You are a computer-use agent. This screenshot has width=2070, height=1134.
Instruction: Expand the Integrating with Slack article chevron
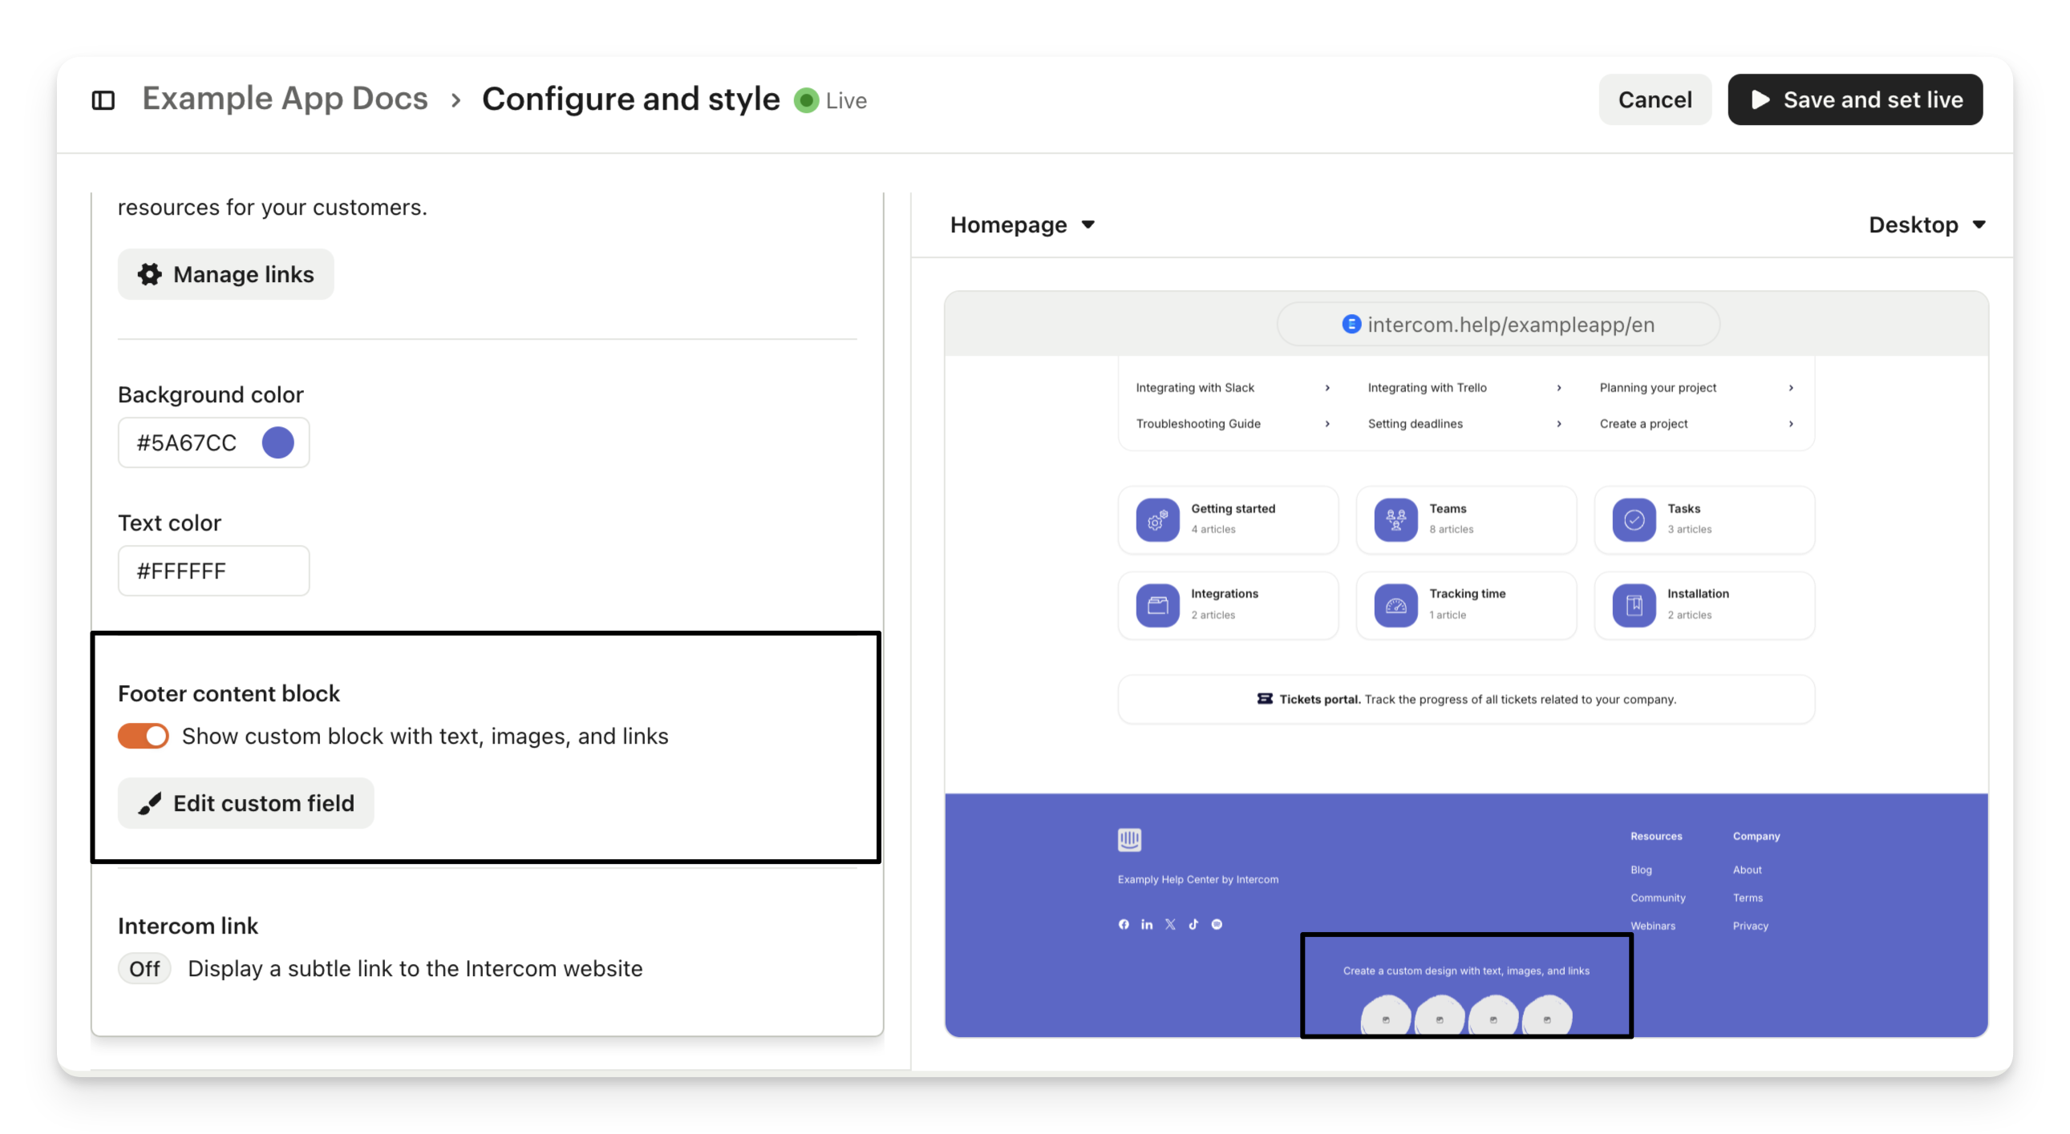click(1327, 388)
